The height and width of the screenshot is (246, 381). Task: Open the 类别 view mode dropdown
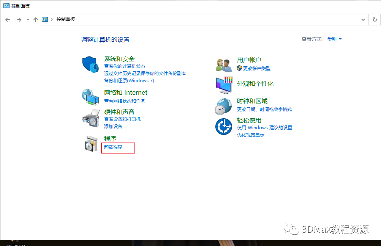pos(334,39)
